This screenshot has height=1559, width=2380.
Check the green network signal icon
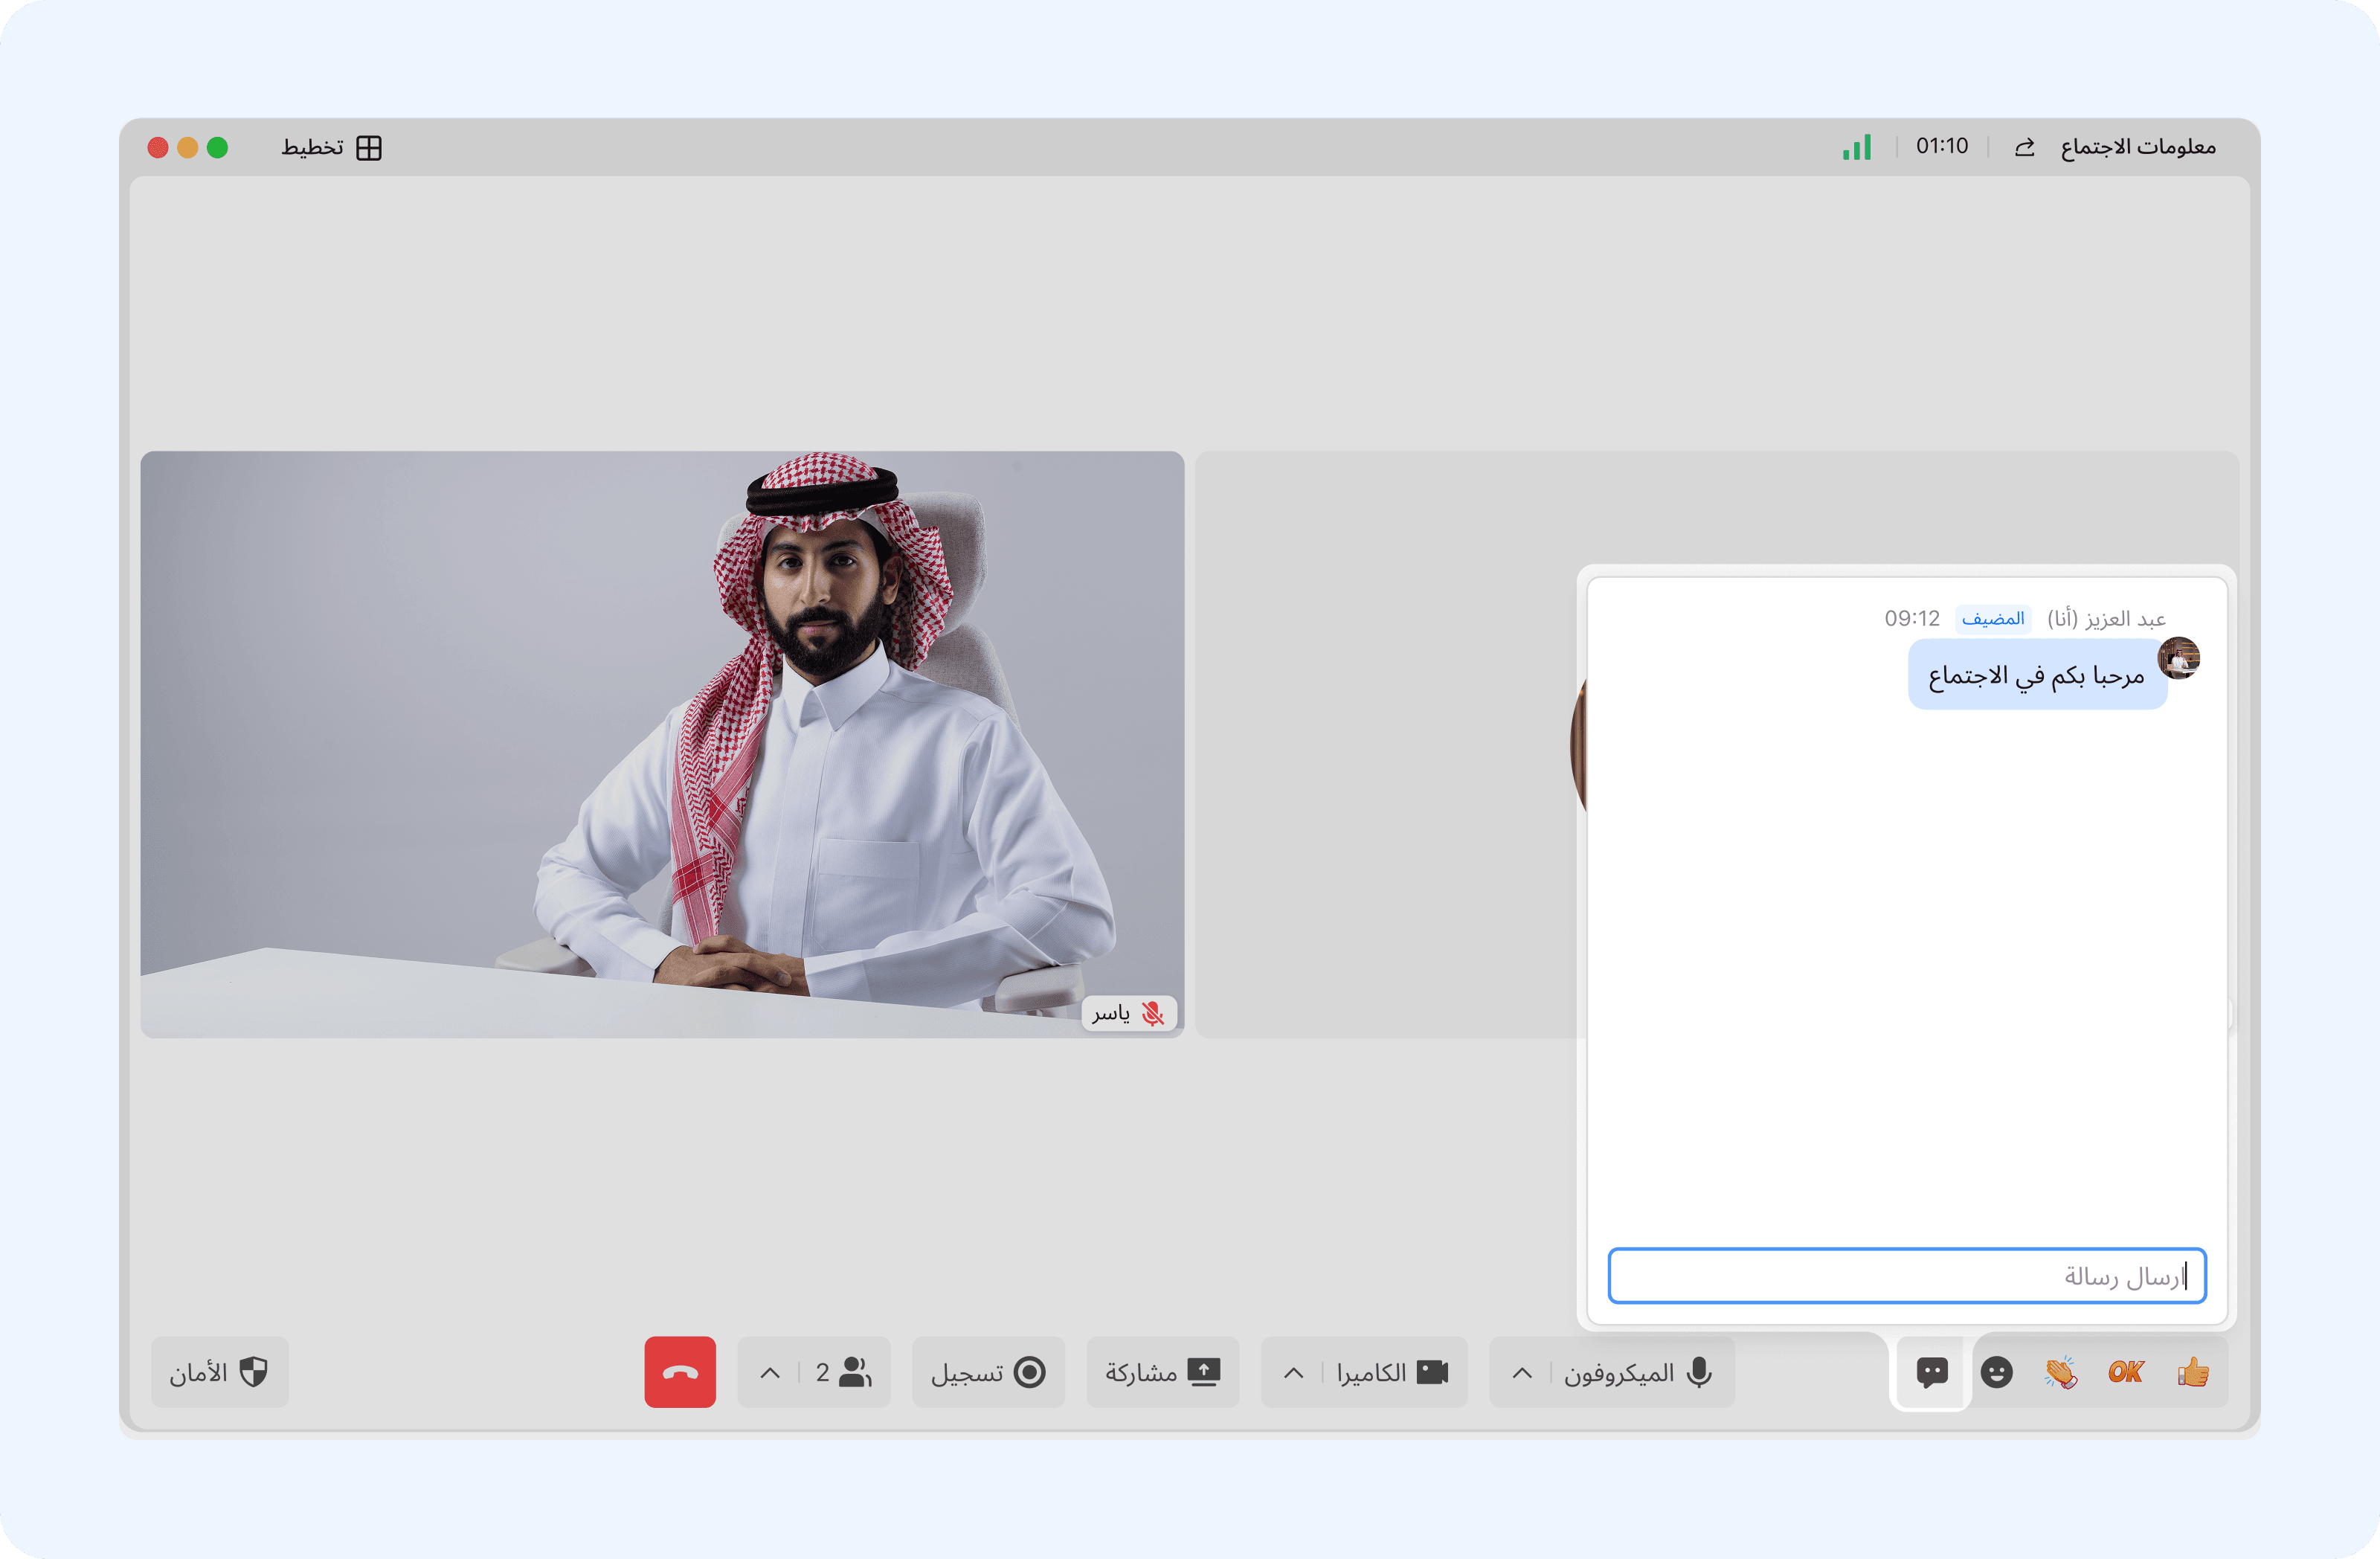1856,147
